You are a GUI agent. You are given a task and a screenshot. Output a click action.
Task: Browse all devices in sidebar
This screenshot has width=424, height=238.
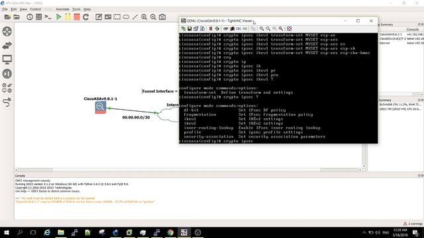(x=7, y=88)
